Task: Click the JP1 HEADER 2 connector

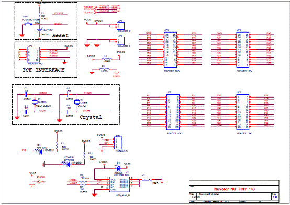Action: (x=120, y=26)
